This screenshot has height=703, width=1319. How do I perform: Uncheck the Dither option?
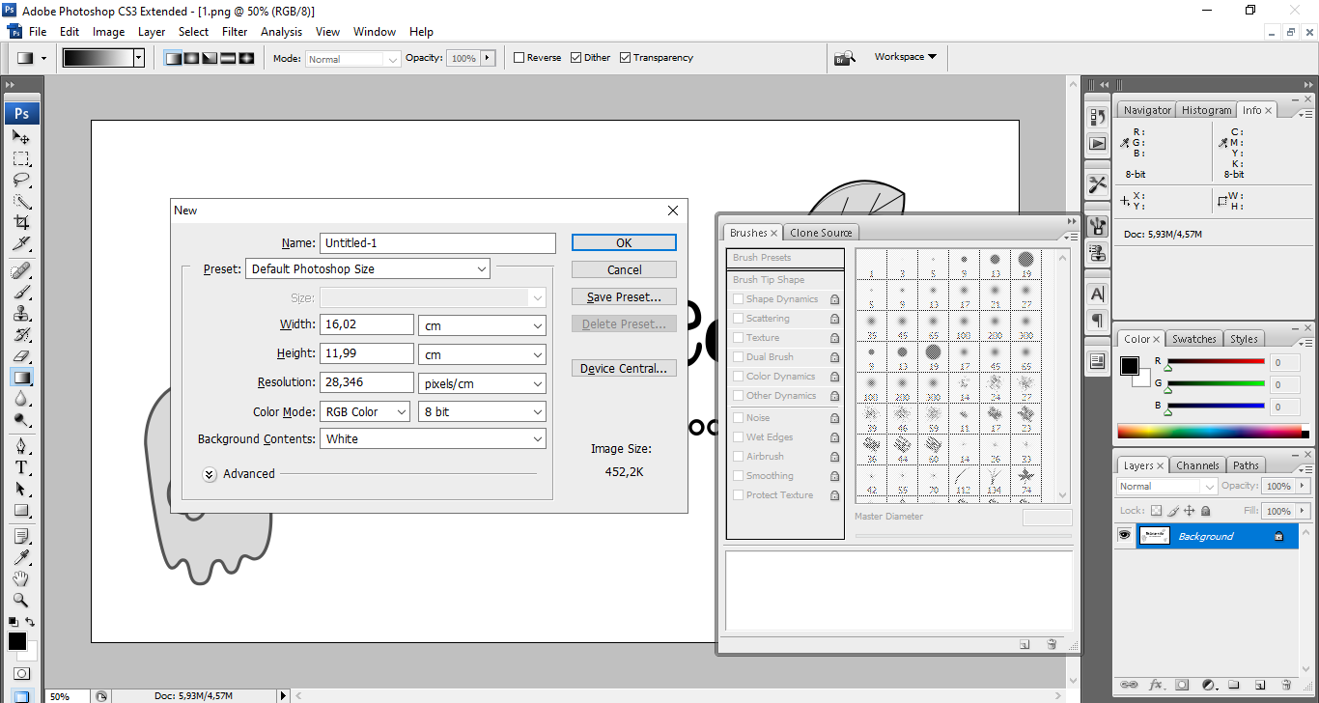pyautogui.click(x=576, y=58)
